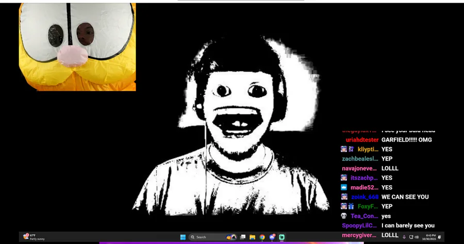Click the GARFIELD!!!!! OMG chat message
This screenshot has height=244, width=464.
pyautogui.click(x=407, y=140)
